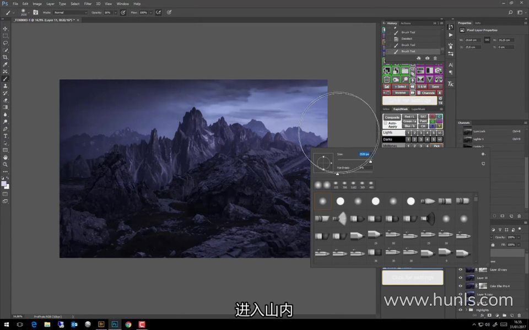The width and height of the screenshot is (529, 330).
Task: Open the Character panel icon in dock
Action: (x=451, y=65)
